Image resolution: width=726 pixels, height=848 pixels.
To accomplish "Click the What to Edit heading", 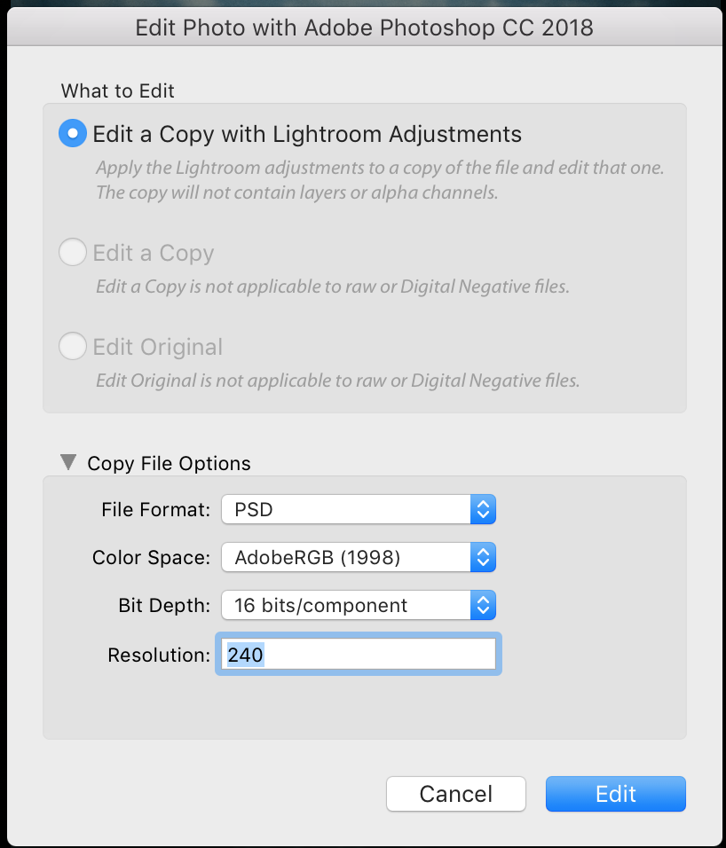I will pyautogui.click(x=117, y=90).
